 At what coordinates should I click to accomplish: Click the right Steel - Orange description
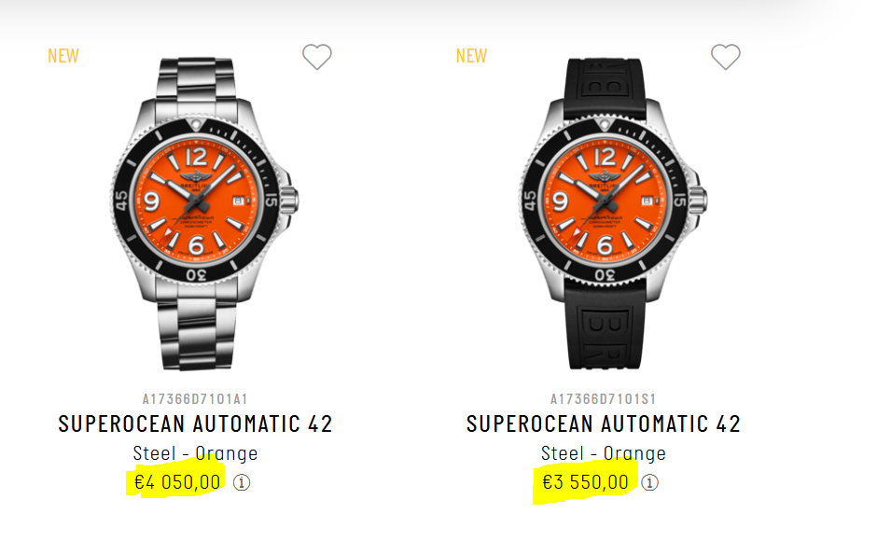(x=604, y=453)
